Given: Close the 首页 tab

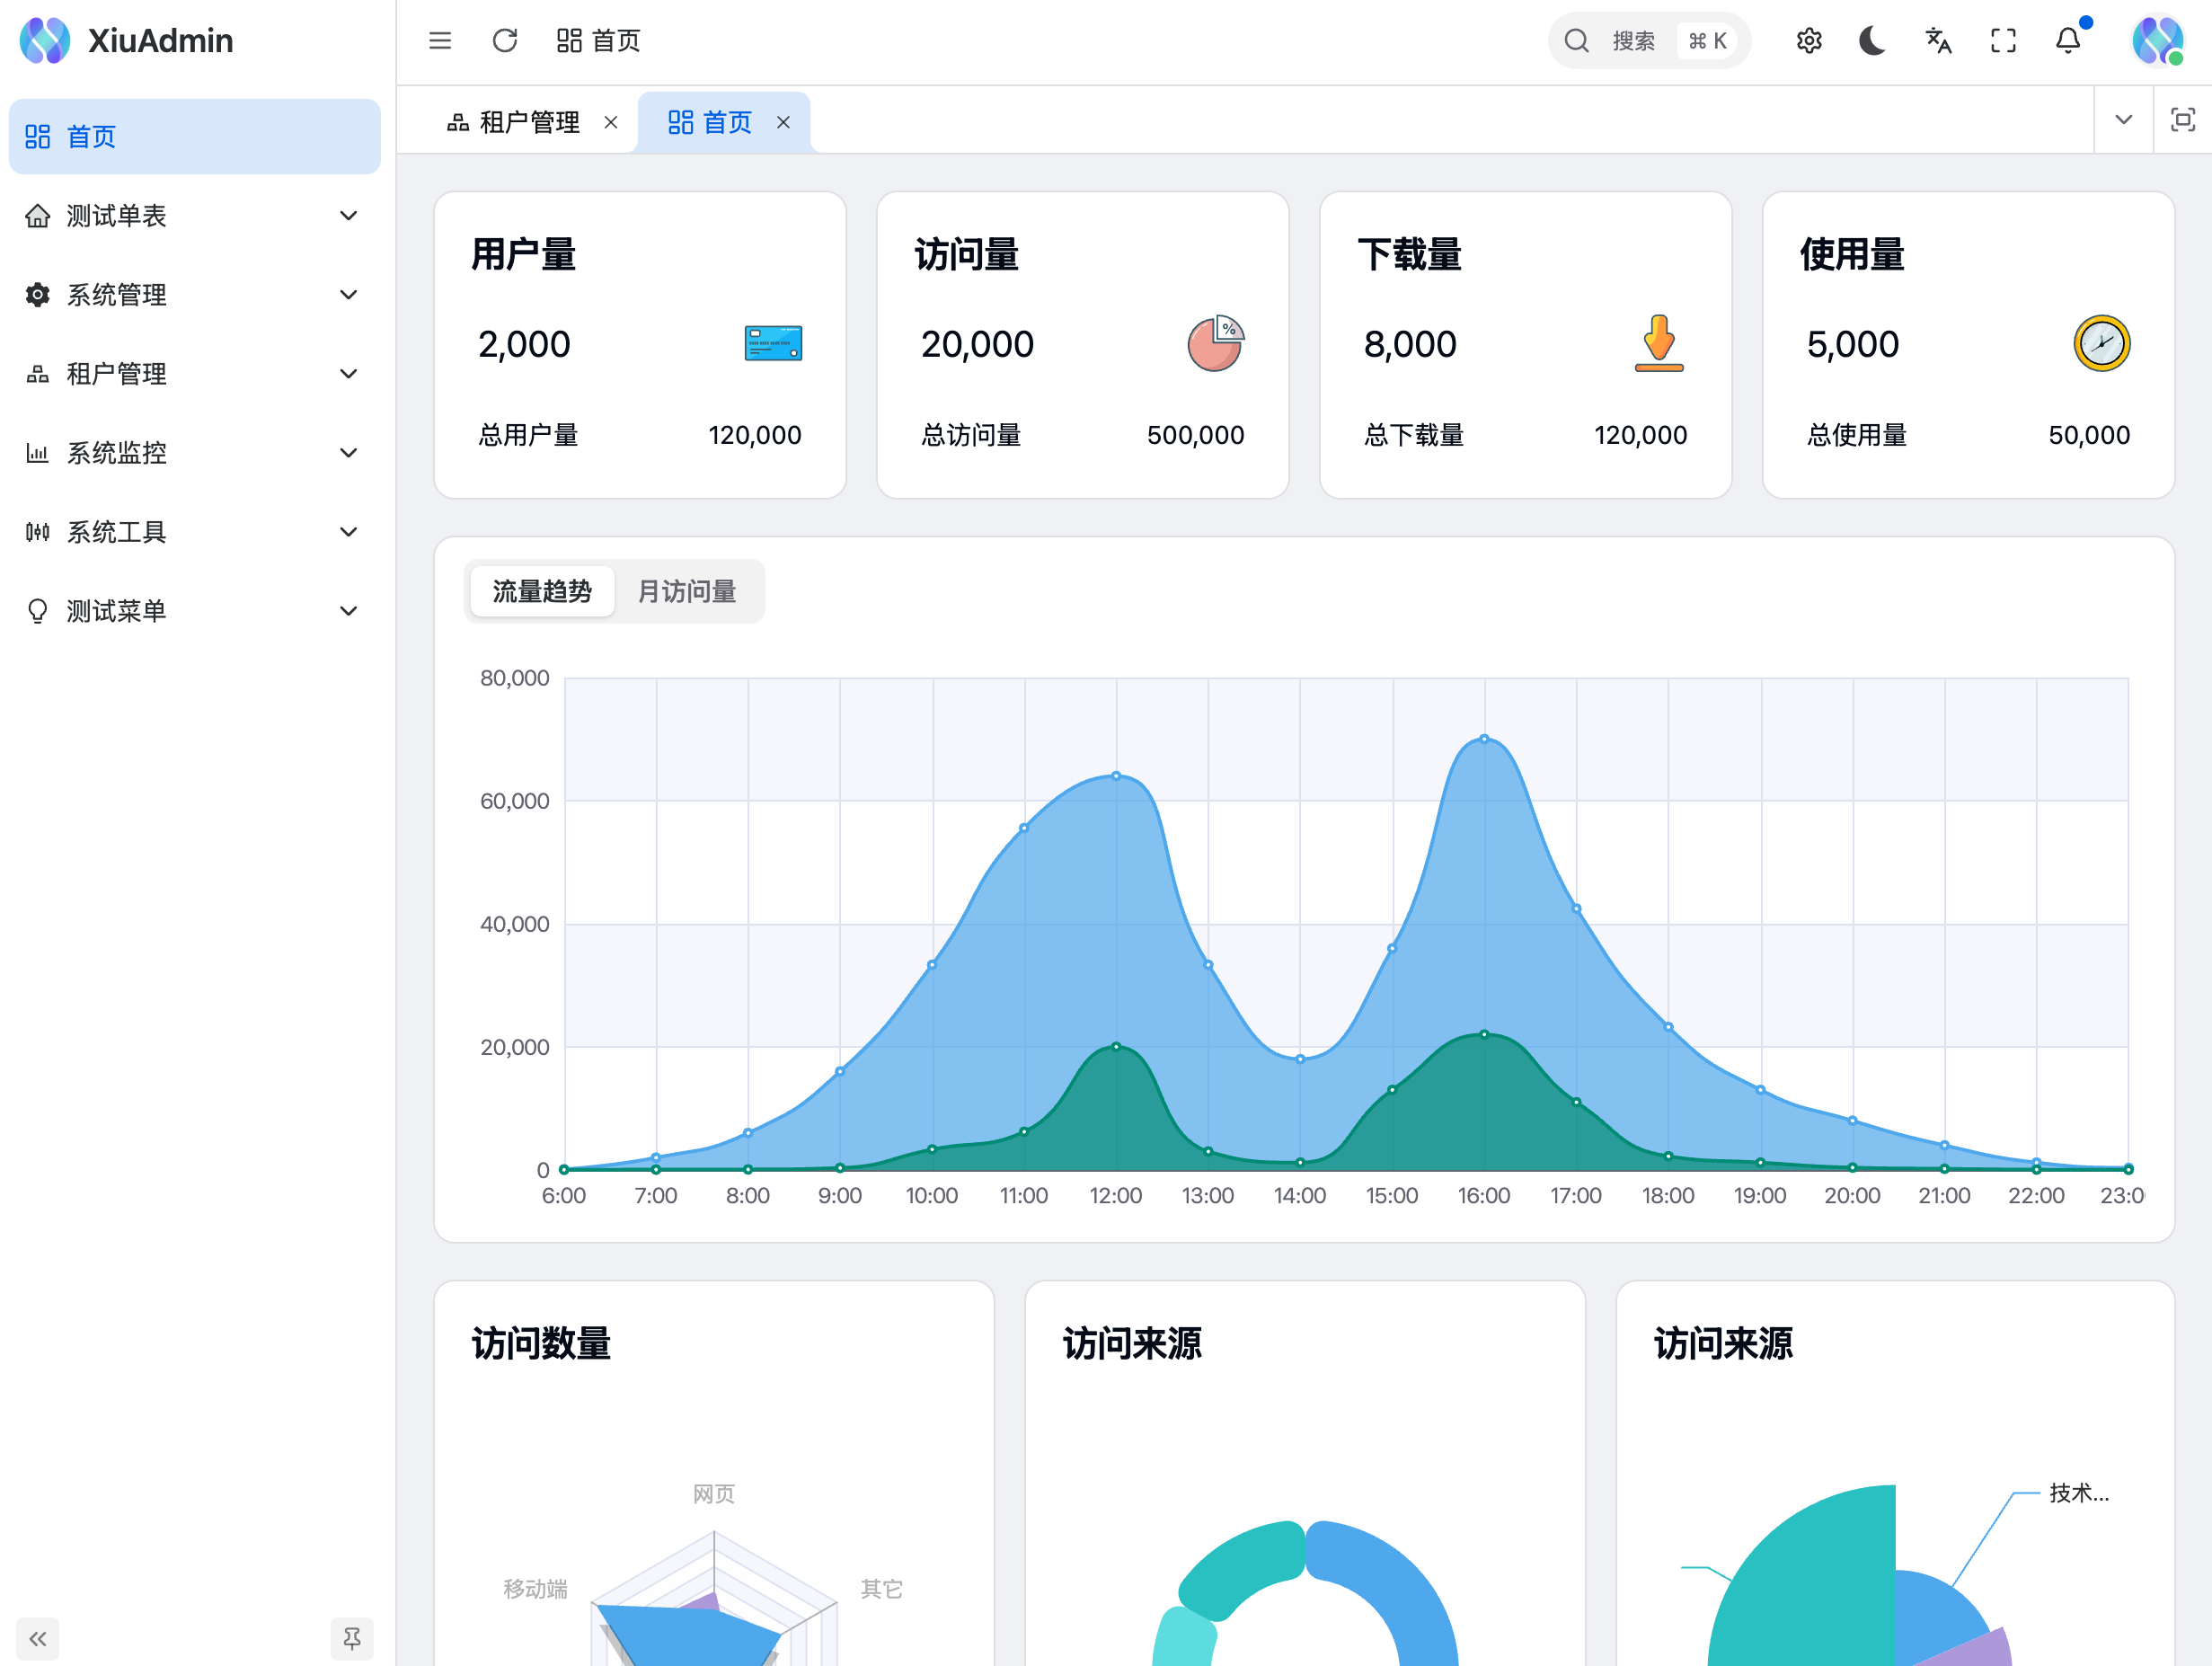Looking at the screenshot, I should point(783,122).
